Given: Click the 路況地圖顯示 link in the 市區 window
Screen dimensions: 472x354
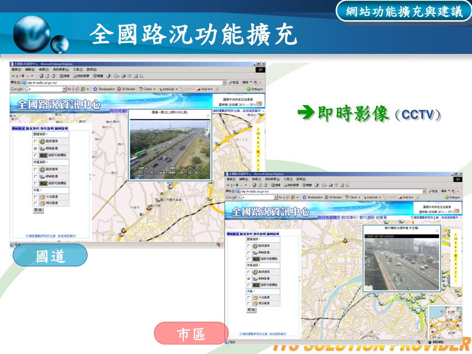Looking at the screenshot, I should click(x=329, y=218).
